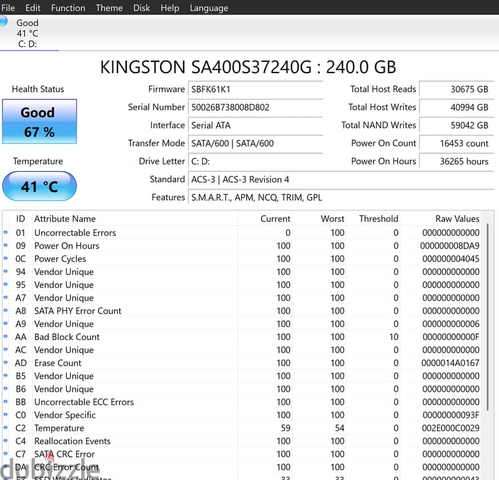Click the Total Host Writes value 40994 GB
Viewport: 499px width, 480px height.
click(x=457, y=107)
